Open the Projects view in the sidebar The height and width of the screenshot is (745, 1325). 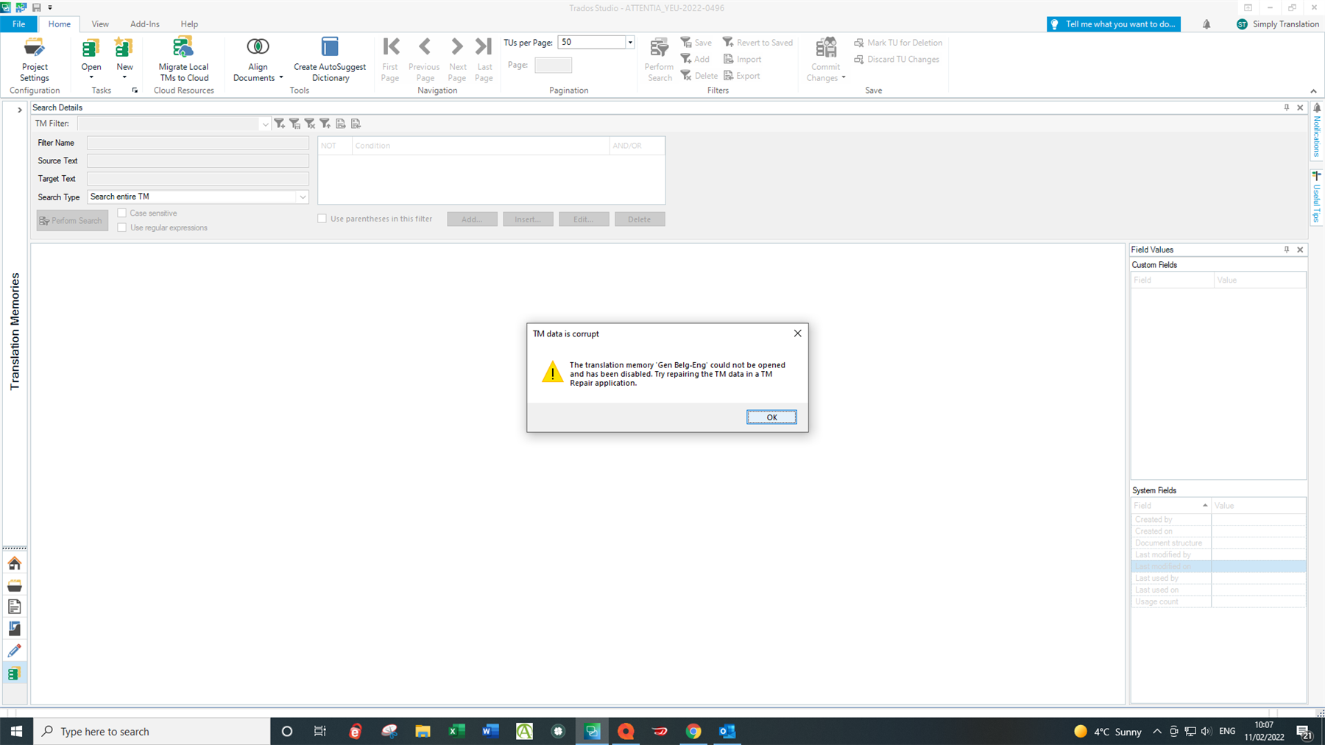pyautogui.click(x=15, y=585)
